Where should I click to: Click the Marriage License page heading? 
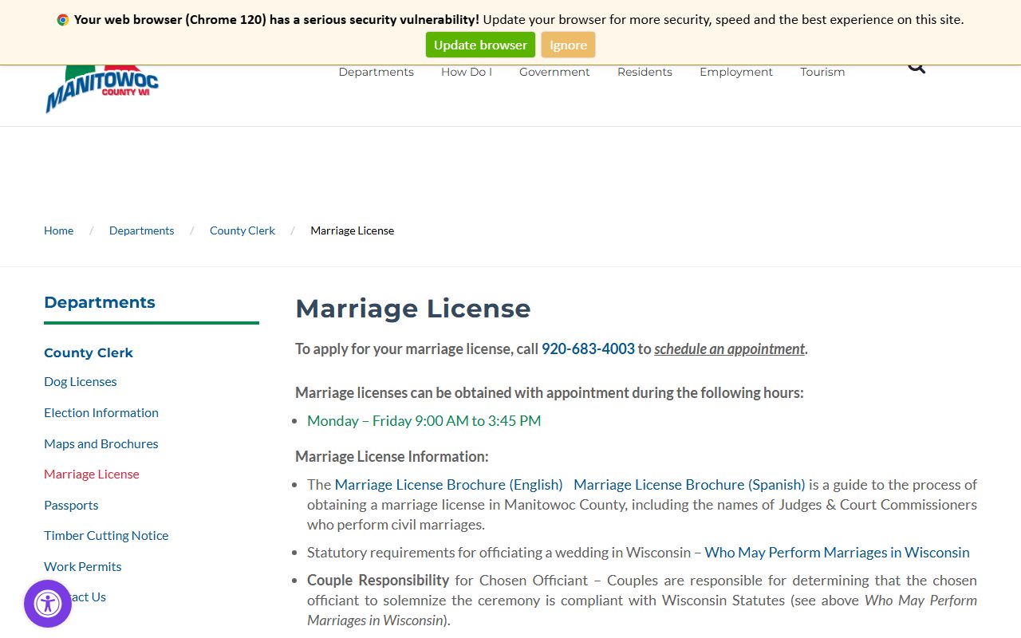tap(413, 309)
